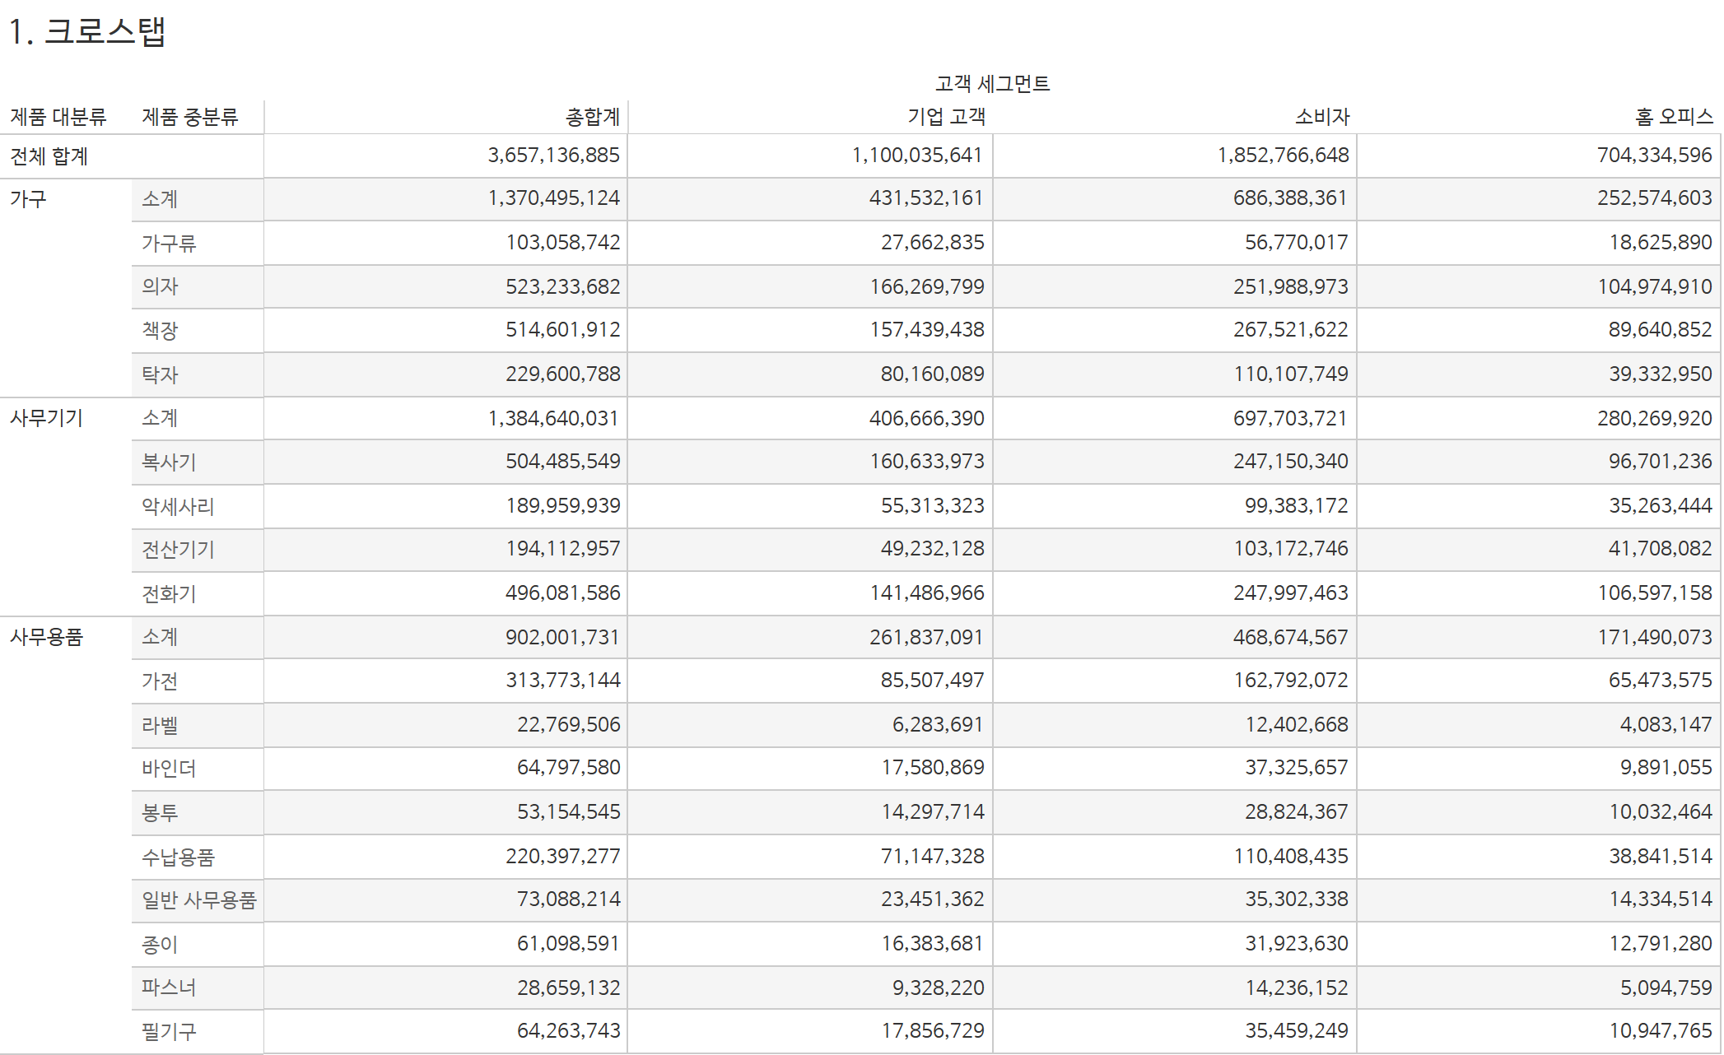Image resolution: width=1724 pixels, height=1055 pixels.
Task: Select the '고객 세그먼트' column header
Action: coord(992,84)
